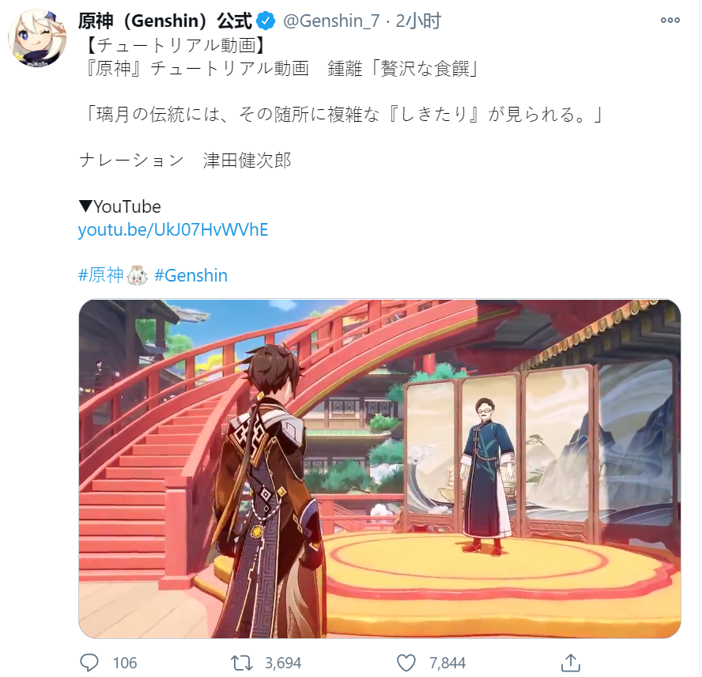Open the share upload icon
This screenshot has width=702, height=677.
tap(571, 663)
